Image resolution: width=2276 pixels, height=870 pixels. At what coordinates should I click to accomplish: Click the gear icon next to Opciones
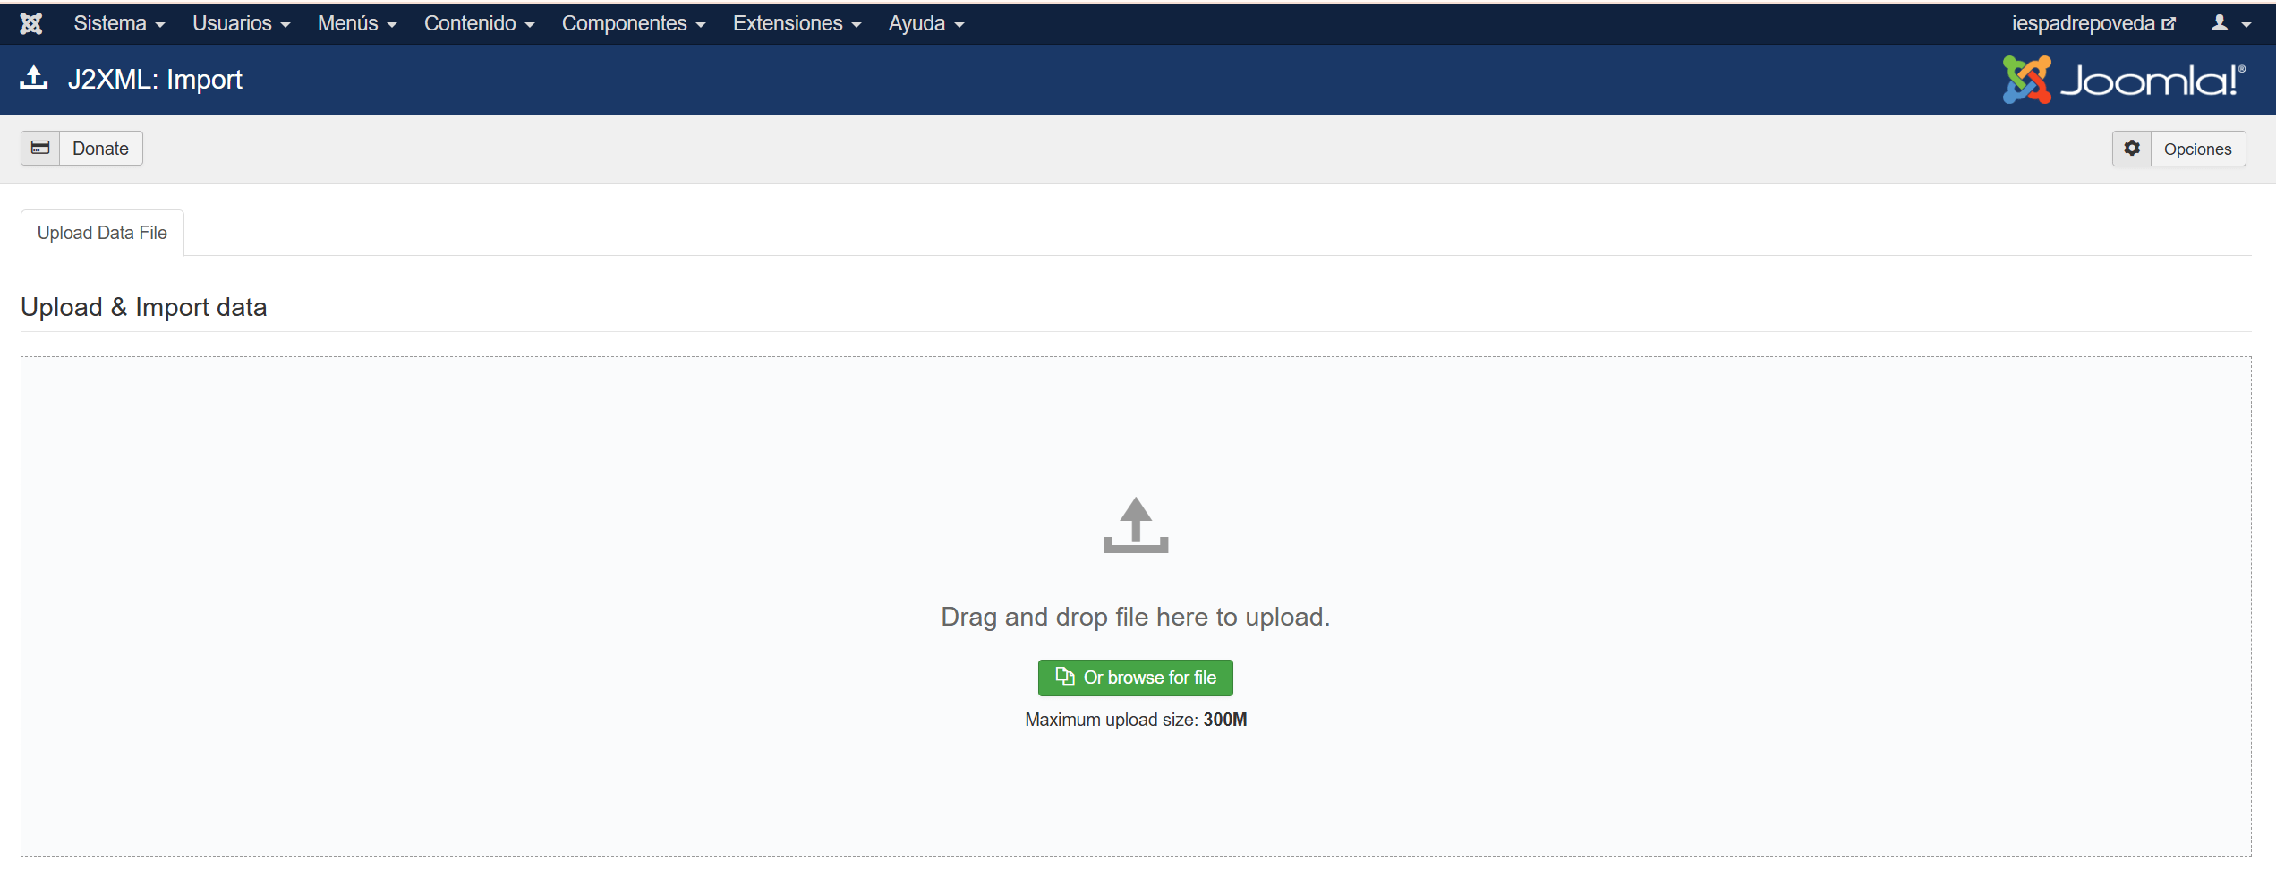point(2132,149)
